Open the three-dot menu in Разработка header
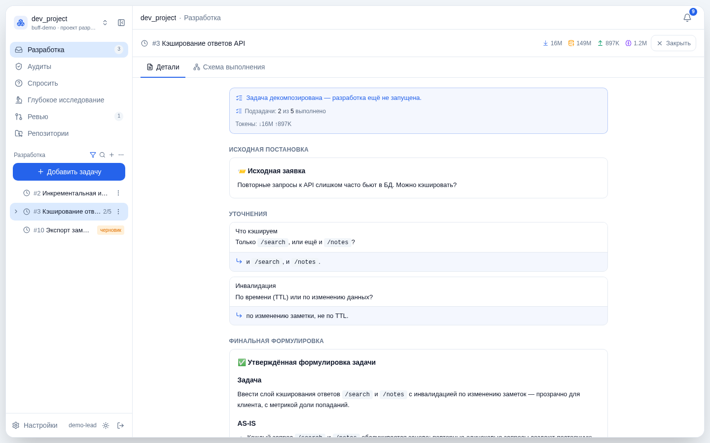This screenshot has height=443, width=710. [x=121, y=155]
